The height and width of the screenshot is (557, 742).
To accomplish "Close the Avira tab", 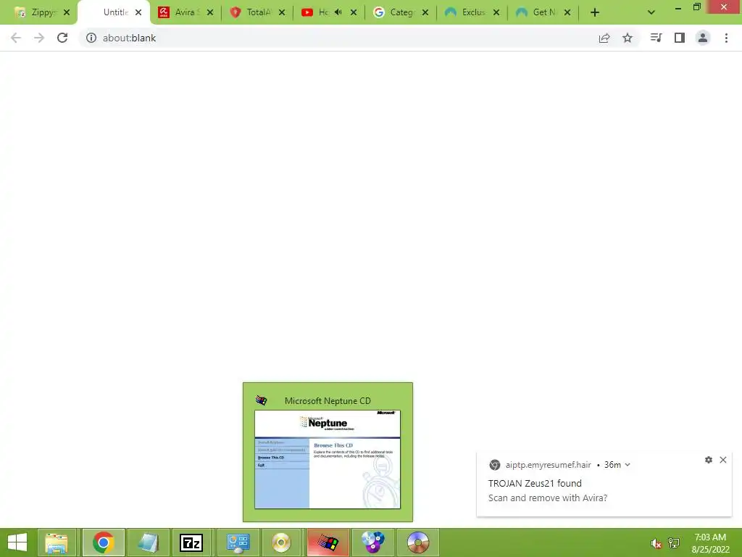I will [x=210, y=12].
